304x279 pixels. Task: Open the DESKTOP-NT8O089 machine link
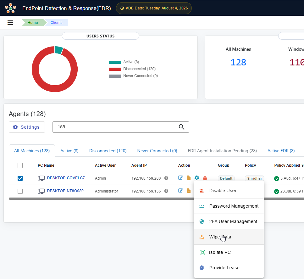[65, 191]
